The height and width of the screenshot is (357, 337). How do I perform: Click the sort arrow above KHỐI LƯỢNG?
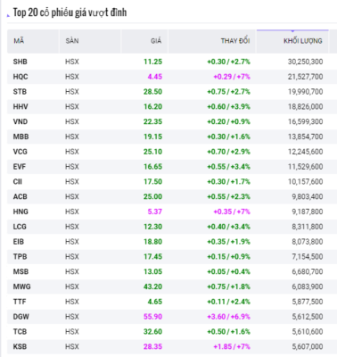292,31
